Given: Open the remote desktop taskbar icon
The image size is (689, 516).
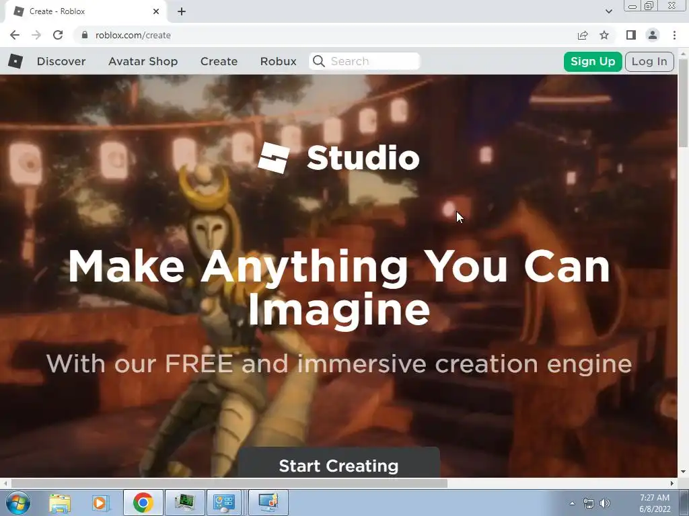Looking at the screenshot, I should (268, 503).
